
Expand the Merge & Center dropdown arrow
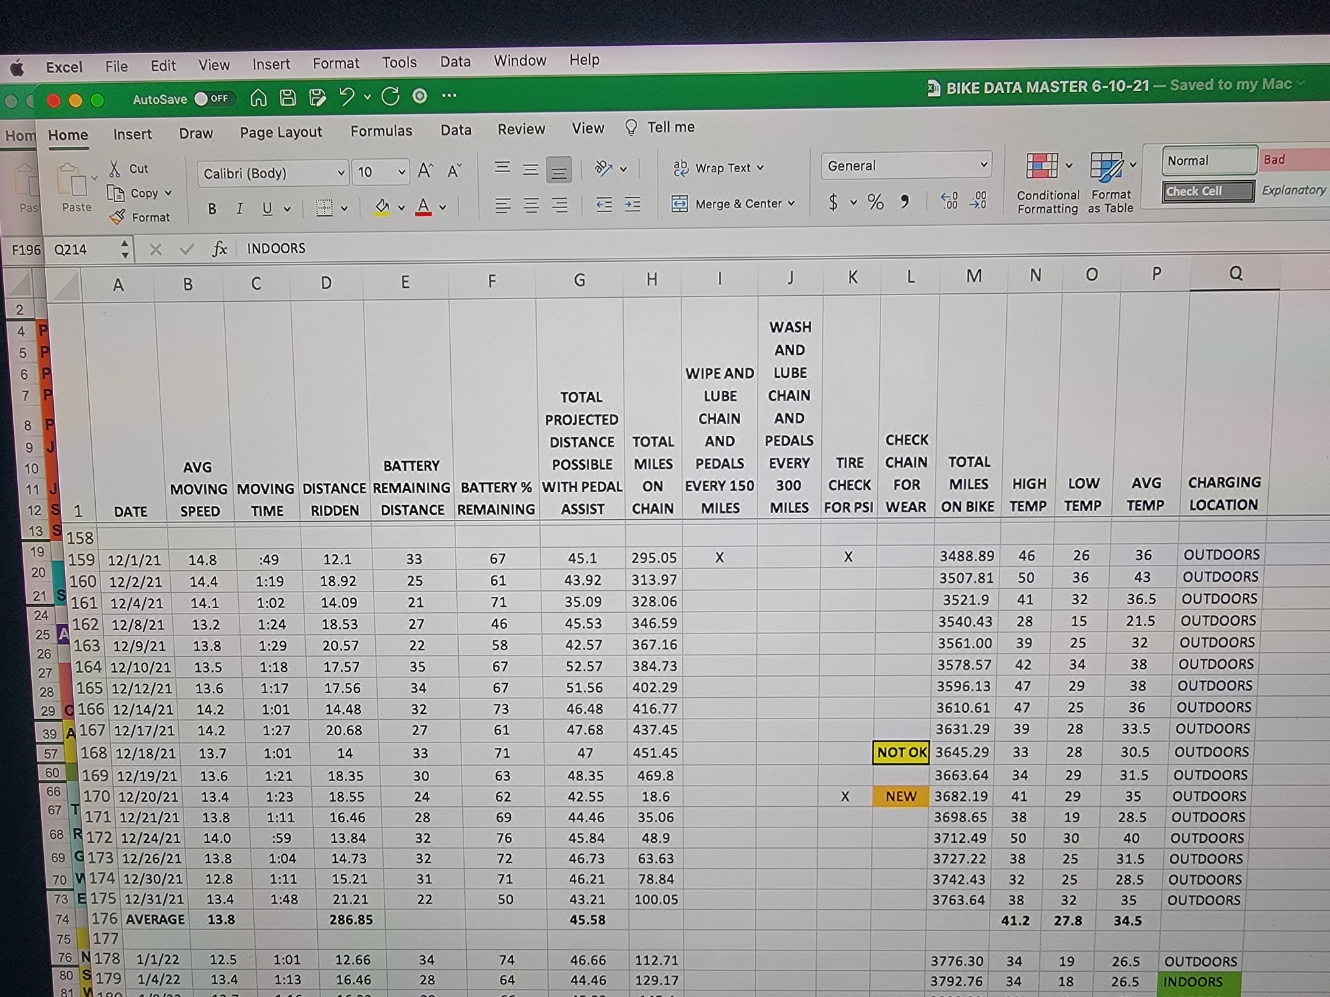[x=791, y=203]
